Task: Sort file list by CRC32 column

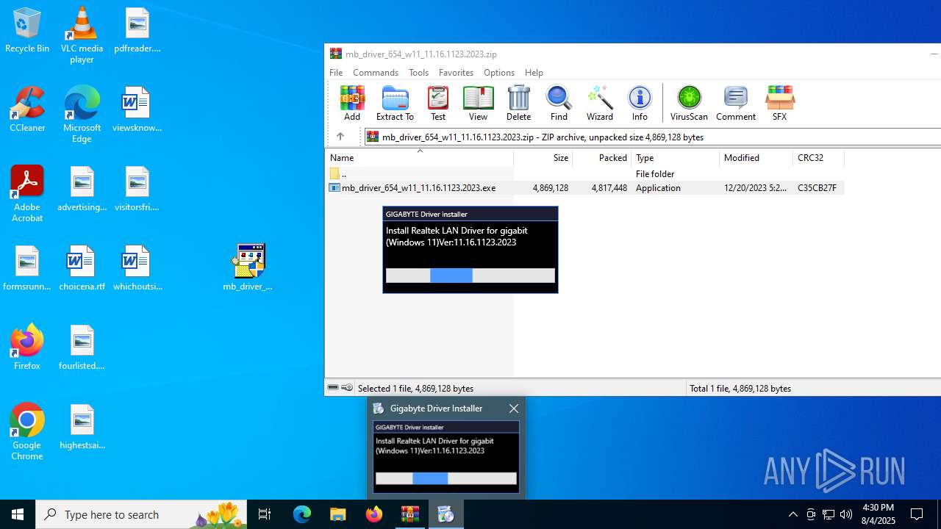Action: pyautogui.click(x=819, y=158)
